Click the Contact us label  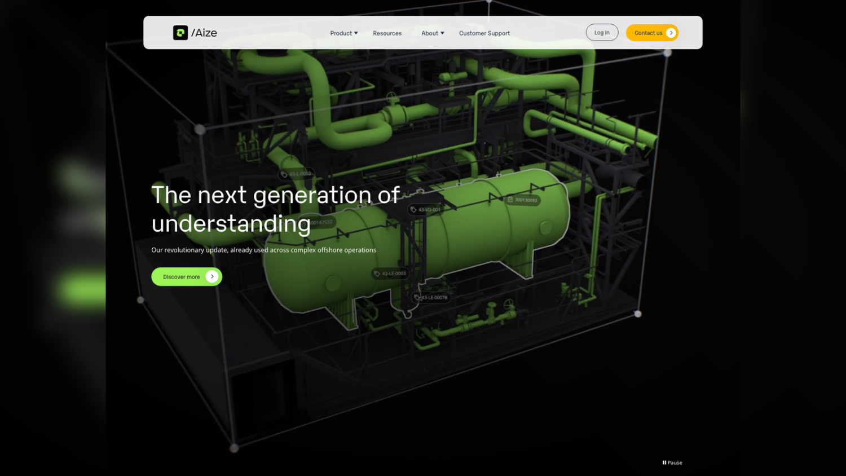pyautogui.click(x=648, y=33)
